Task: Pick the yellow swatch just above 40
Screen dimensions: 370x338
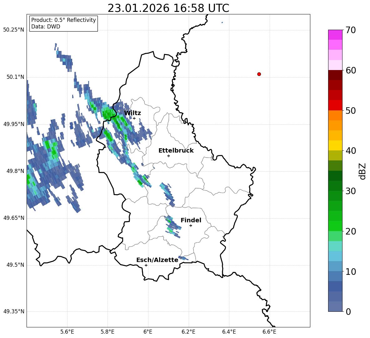Action: point(335,145)
